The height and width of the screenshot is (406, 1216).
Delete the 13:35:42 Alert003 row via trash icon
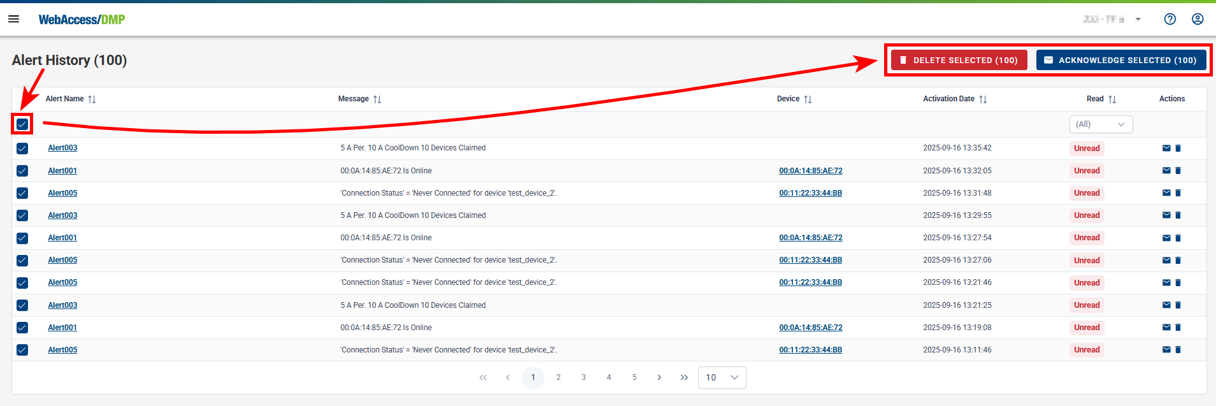(1178, 149)
